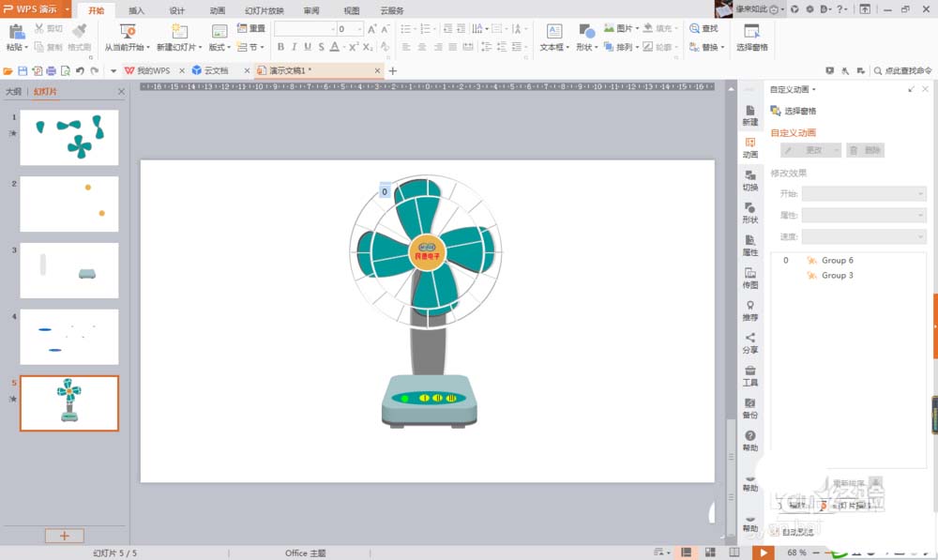Click the Save icon in quick toolbar
Viewport: 938px width, 560px height.
pos(23,70)
